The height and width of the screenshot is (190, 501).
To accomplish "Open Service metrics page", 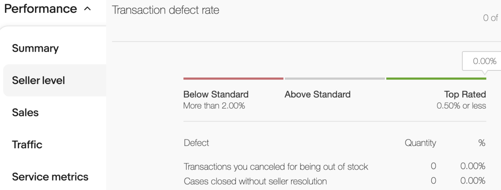I will click(50, 177).
